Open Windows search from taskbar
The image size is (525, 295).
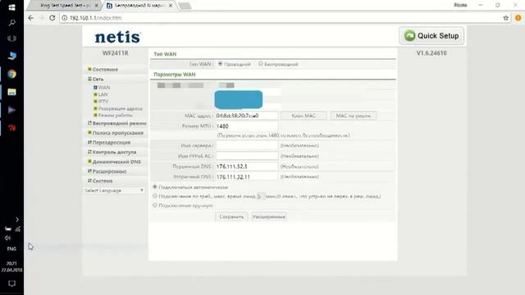click(11, 23)
